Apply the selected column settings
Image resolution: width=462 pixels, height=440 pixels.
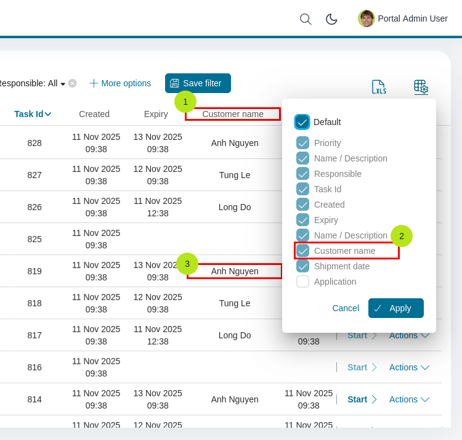tap(395, 308)
